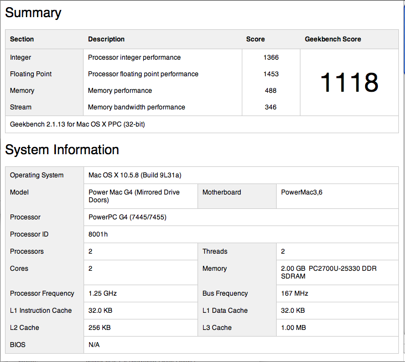Click the BIOS label

pyautogui.click(x=18, y=345)
